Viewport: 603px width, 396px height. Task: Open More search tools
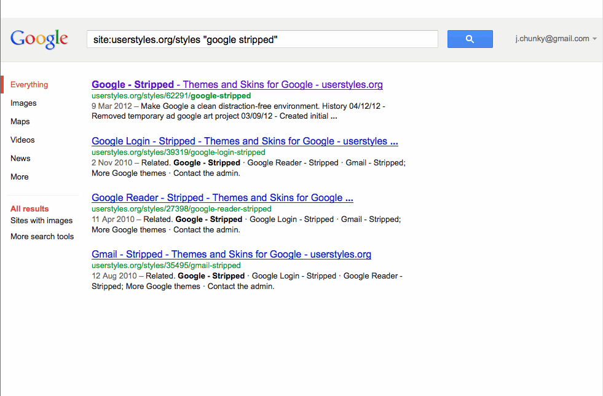[42, 237]
